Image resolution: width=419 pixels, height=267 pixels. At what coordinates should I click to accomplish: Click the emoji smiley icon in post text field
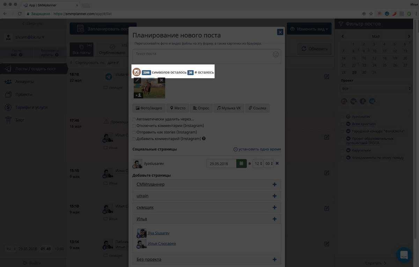[x=276, y=54]
